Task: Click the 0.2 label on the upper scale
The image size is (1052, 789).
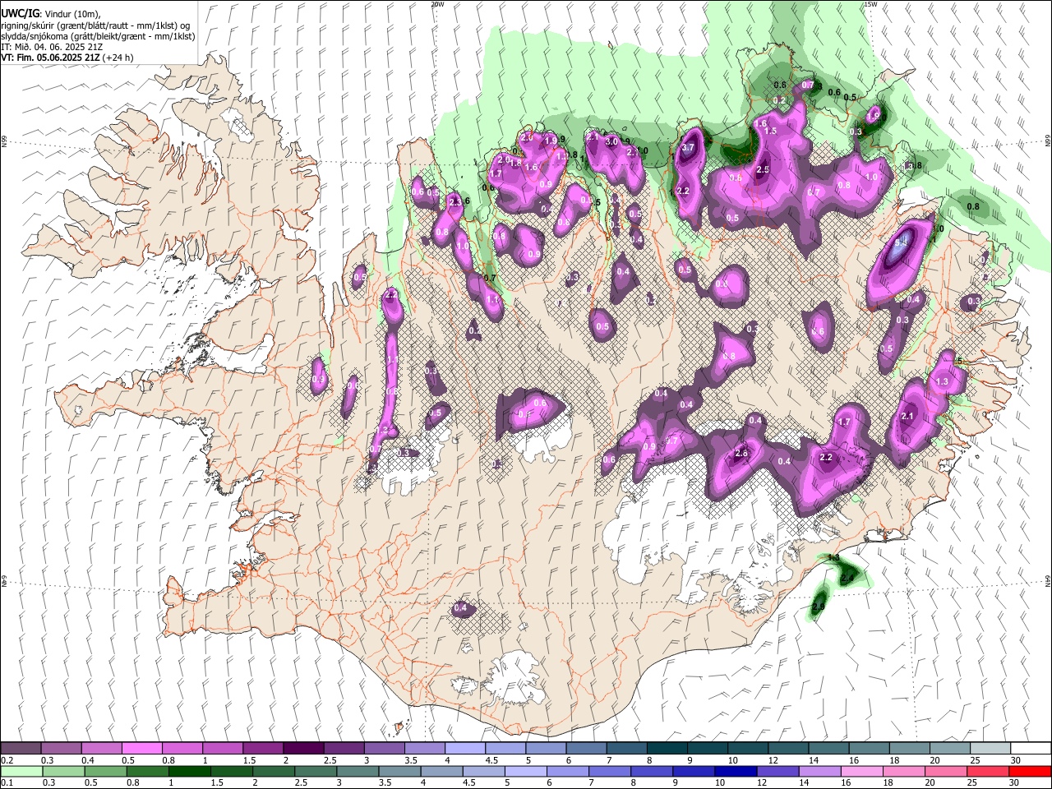Action: 6,760
